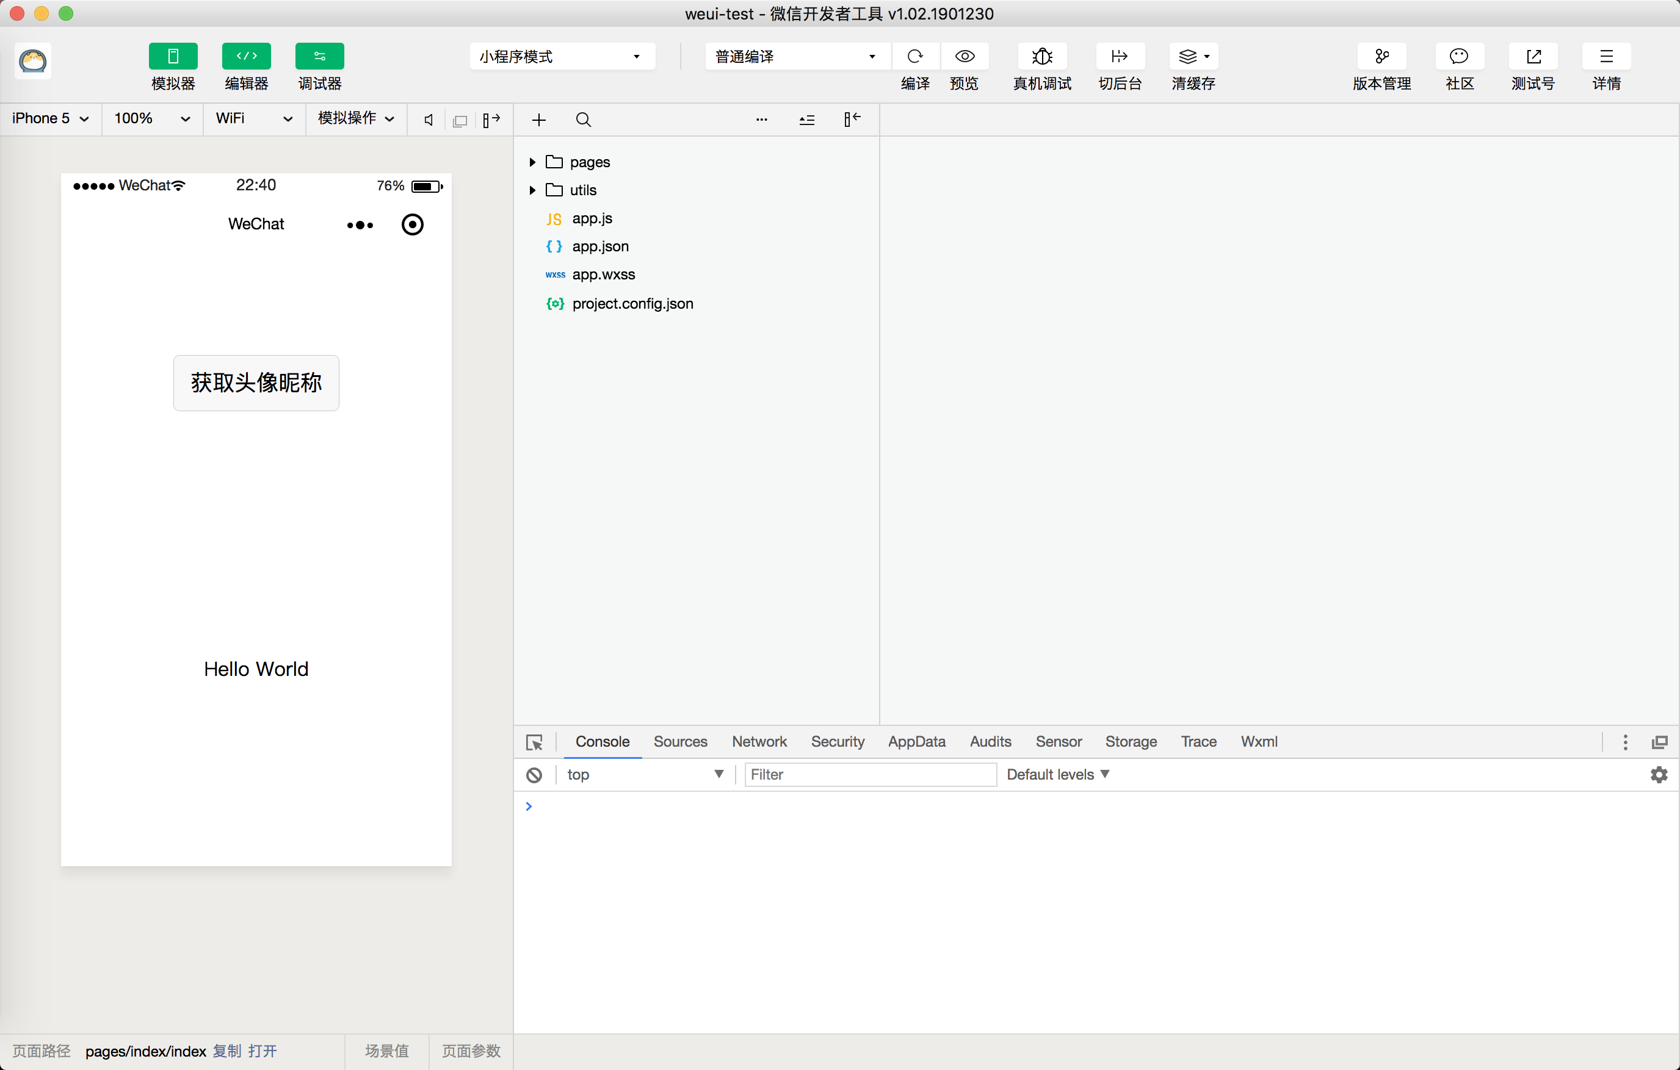
Task: Toggle the debugger panel (调试器)
Action: (x=319, y=57)
